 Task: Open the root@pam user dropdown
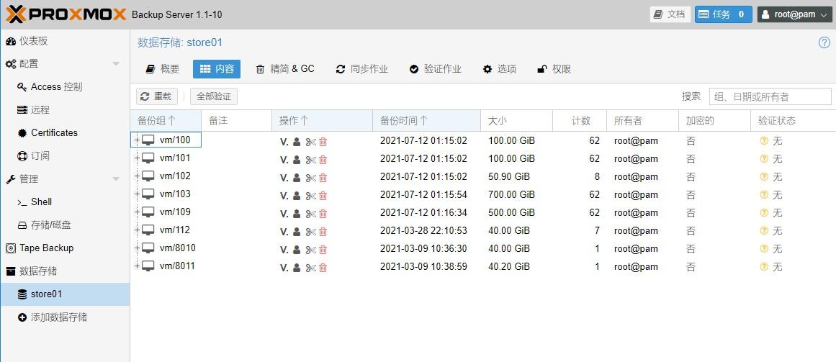coord(794,14)
